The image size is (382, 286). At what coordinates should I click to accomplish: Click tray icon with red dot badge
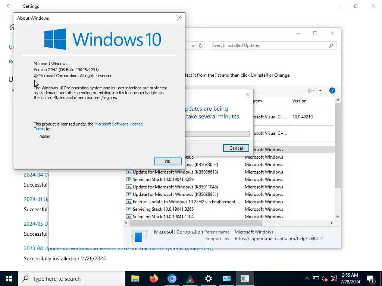click(334, 279)
